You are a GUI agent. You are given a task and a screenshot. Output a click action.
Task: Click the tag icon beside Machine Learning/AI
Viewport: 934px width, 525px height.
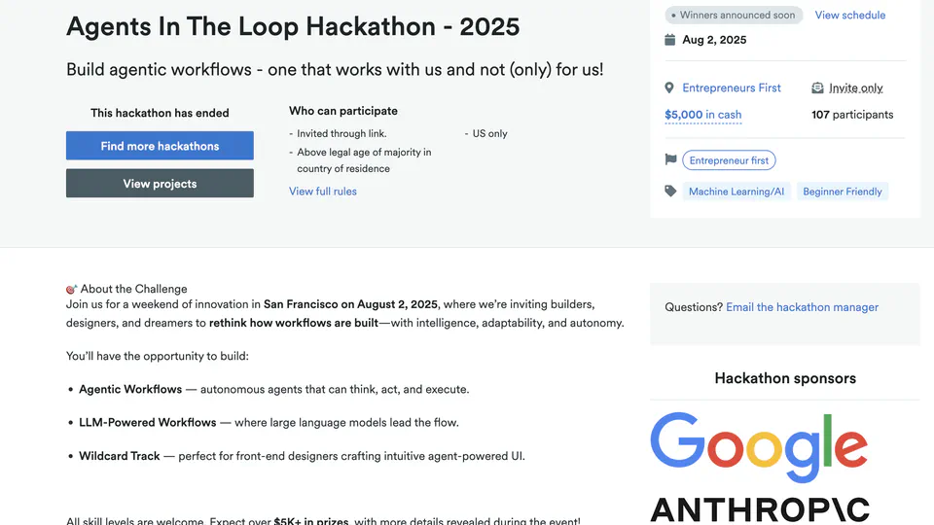pos(670,192)
